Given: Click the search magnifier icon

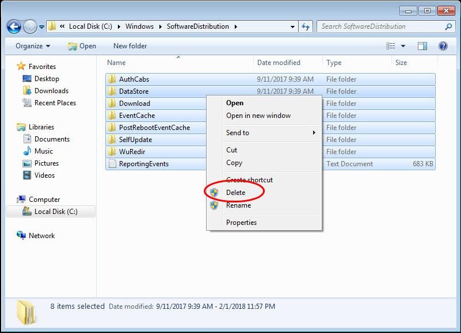Looking at the screenshot, I should click(x=448, y=27).
